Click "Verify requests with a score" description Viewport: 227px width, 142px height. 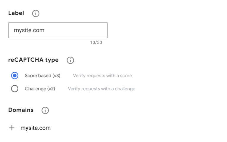coord(102,76)
